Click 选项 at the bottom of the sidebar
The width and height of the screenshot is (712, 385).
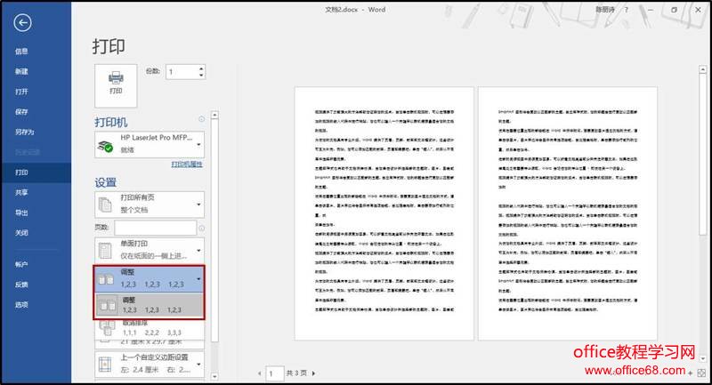tap(21, 304)
